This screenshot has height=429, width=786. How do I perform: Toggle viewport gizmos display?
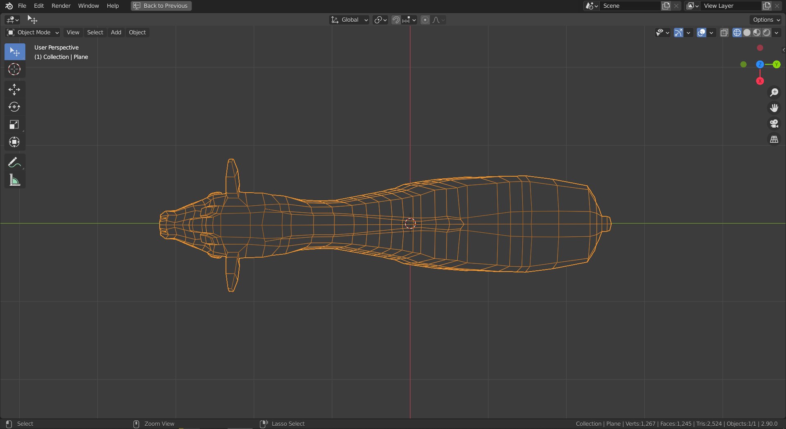pyautogui.click(x=678, y=32)
